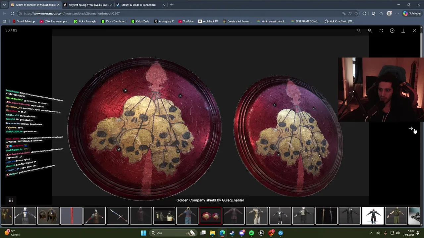424x238 pixels.
Task: Enter fullscreen gallery view
Action: (x=381, y=30)
